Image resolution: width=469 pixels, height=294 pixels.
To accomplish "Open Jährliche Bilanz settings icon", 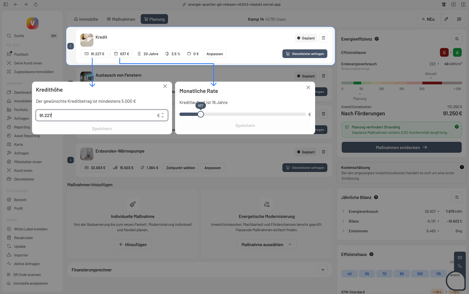I will (x=457, y=197).
